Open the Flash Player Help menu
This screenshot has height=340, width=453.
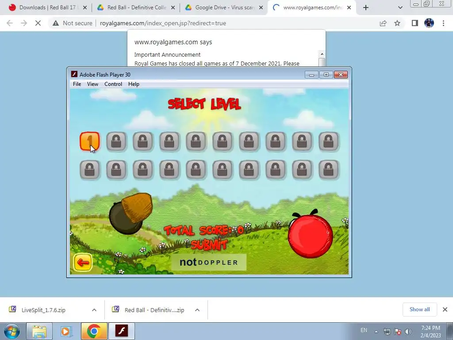point(134,84)
